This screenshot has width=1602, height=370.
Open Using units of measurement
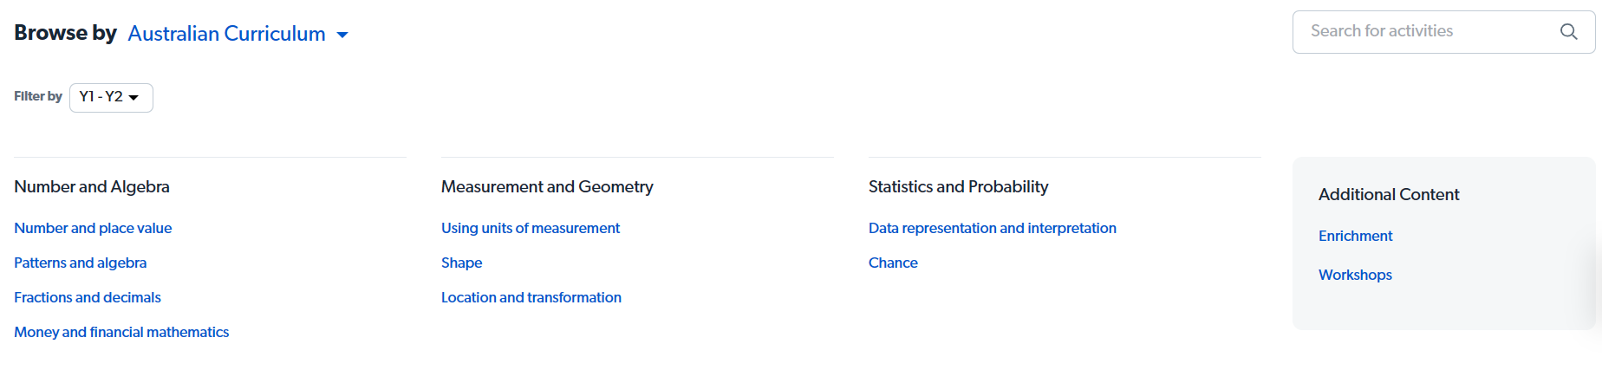(x=531, y=228)
